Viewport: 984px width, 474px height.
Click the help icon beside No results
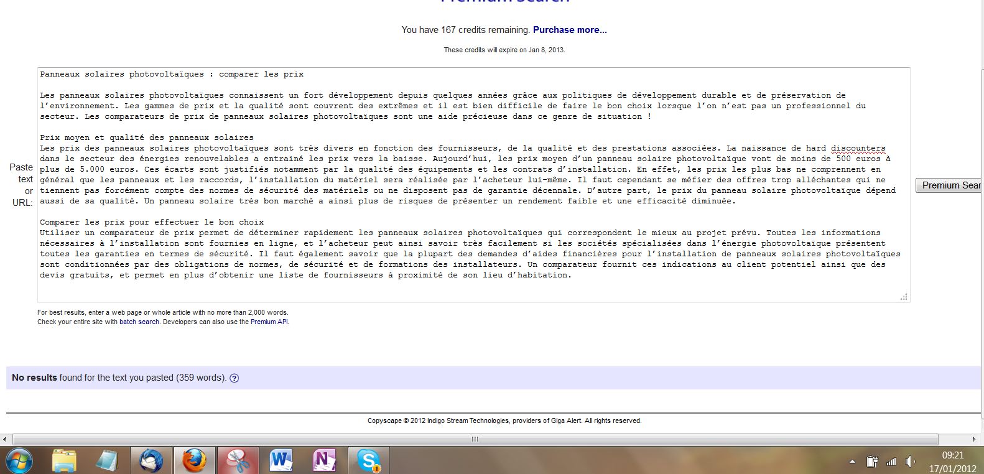coord(234,378)
